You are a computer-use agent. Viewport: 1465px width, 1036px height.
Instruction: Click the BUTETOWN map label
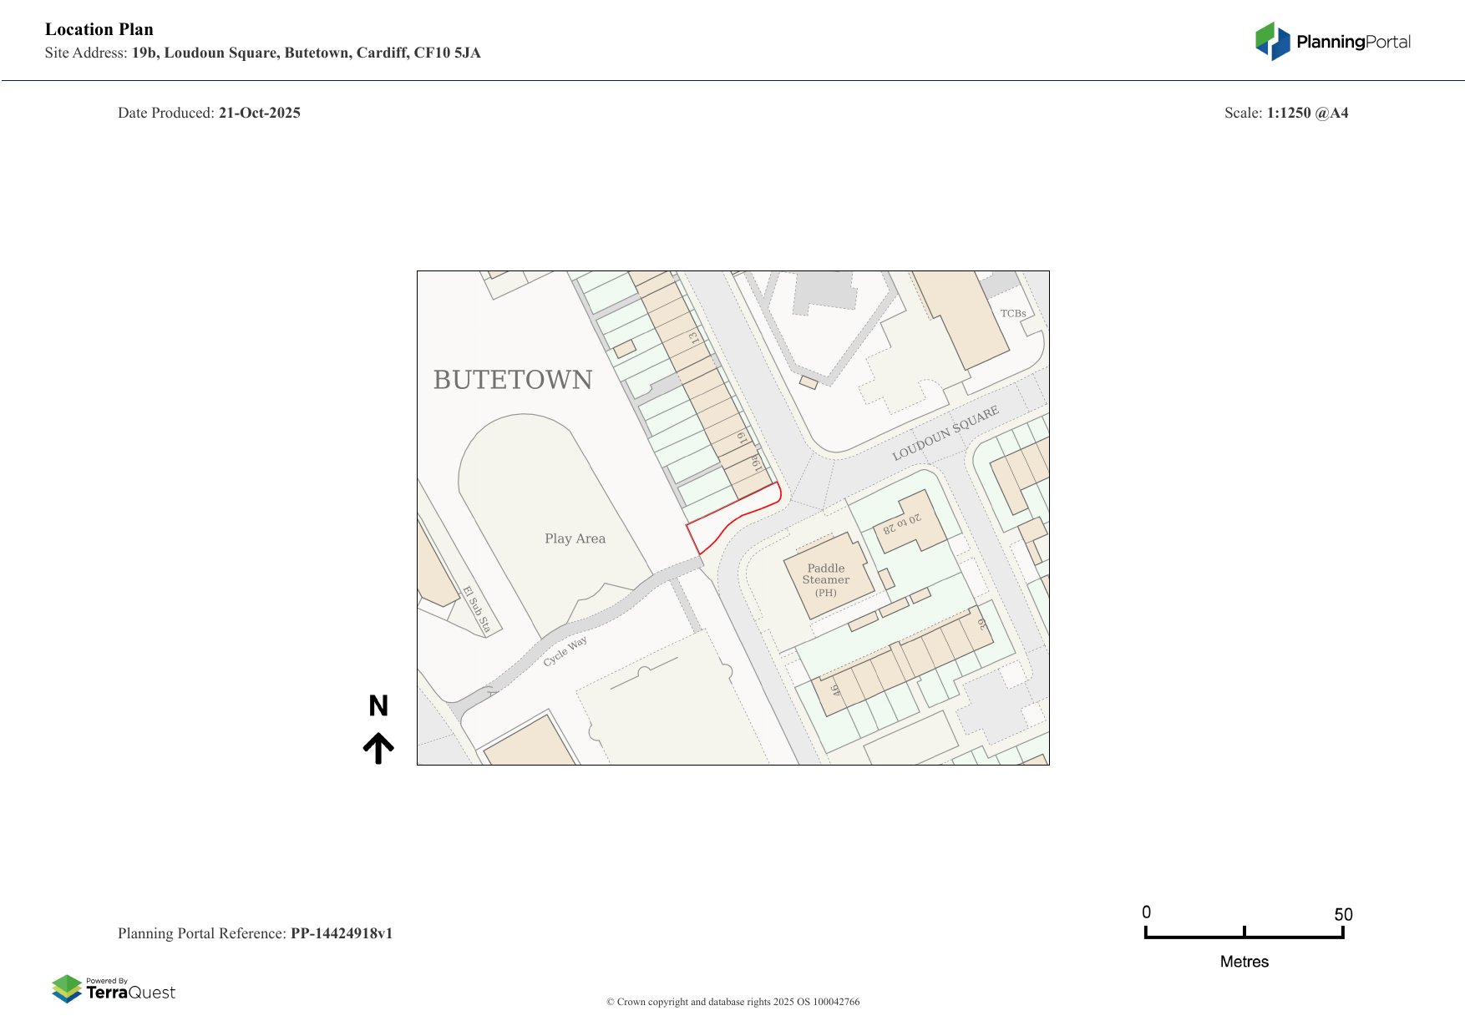pyautogui.click(x=512, y=380)
